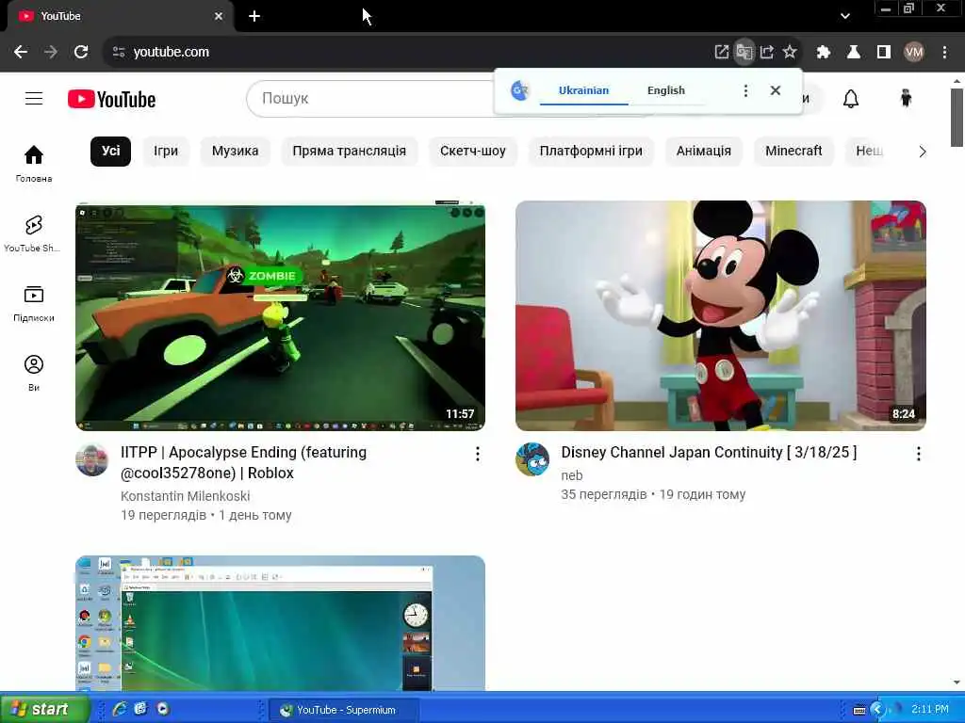This screenshot has width=965, height=723.
Task: Close the YouTube tab
Action: [x=219, y=17]
